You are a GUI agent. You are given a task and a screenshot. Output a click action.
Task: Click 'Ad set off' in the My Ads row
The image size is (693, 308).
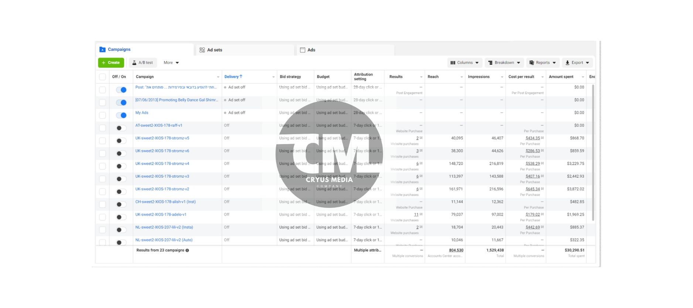pyautogui.click(x=237, y=113)
